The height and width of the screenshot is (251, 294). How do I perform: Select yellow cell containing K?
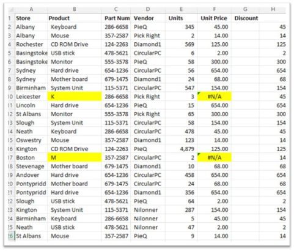coord(75,96)
